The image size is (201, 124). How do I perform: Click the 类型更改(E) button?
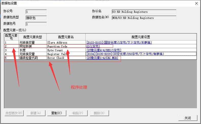(14, 113)
